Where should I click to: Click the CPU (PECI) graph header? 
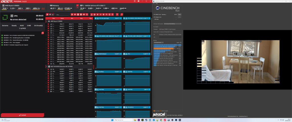tap(137, 107)
